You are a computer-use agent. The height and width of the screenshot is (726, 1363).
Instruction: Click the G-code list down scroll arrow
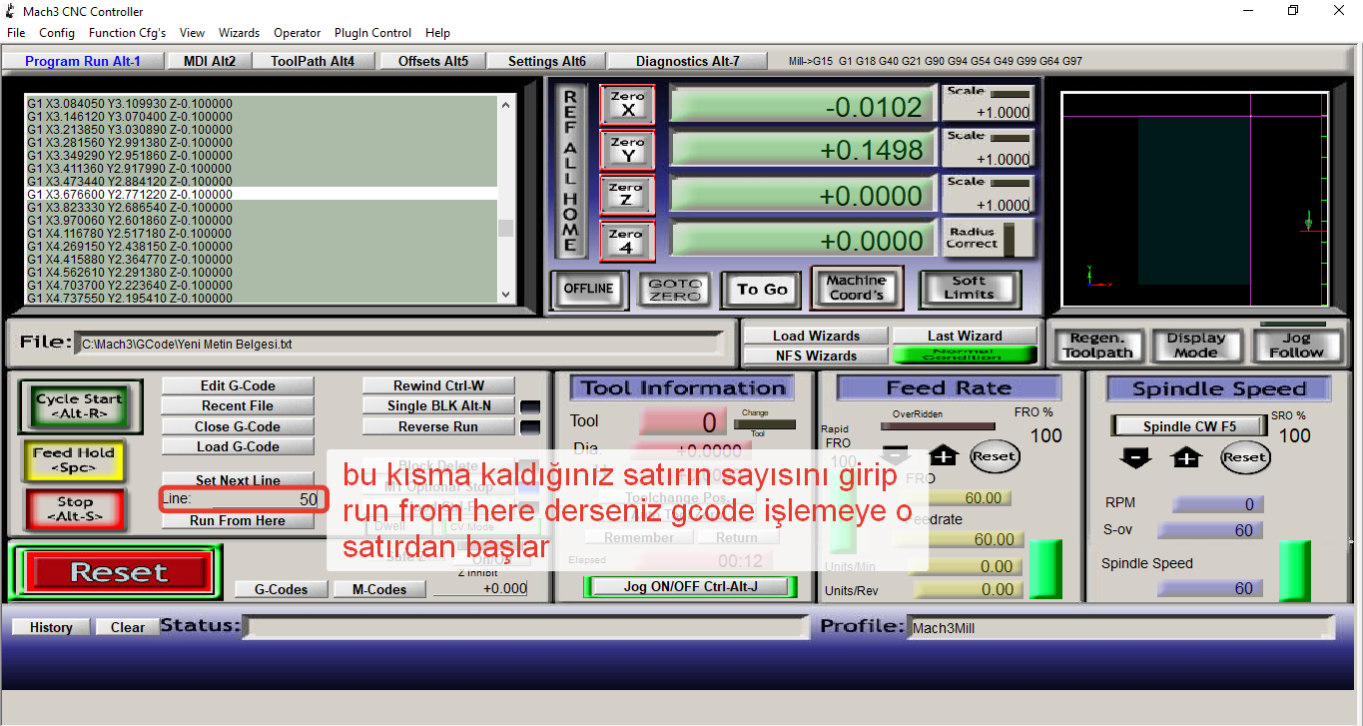506,295
